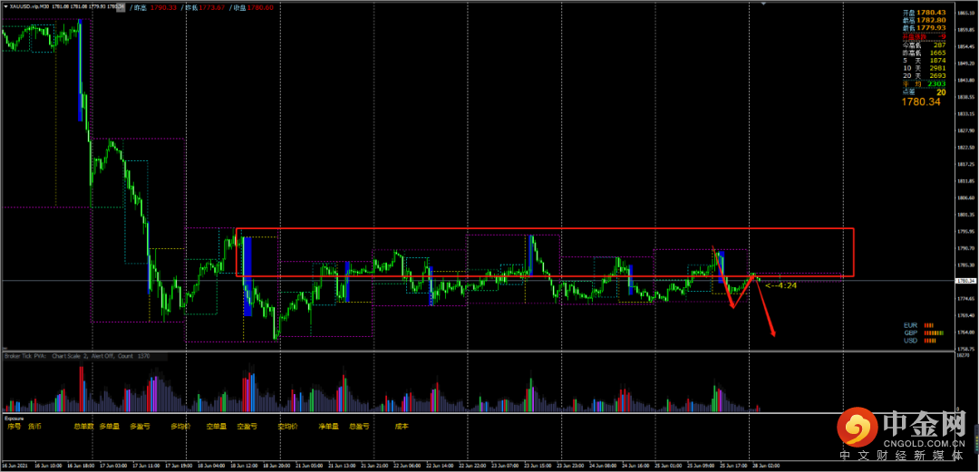Click the 1865.10 level on the price scale
This screenshot has width=979, height=472.
[x=966, y=13]
